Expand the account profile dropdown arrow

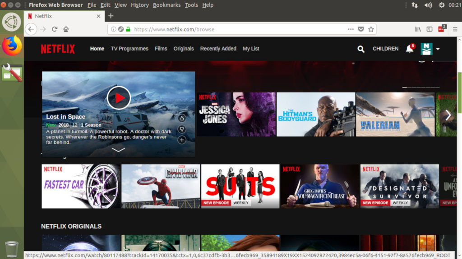pyautogui.click(x=437, y=49)
